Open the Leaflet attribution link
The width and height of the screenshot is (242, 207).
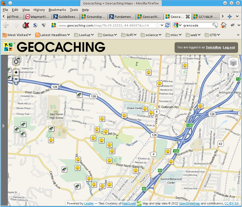(89, 203)
